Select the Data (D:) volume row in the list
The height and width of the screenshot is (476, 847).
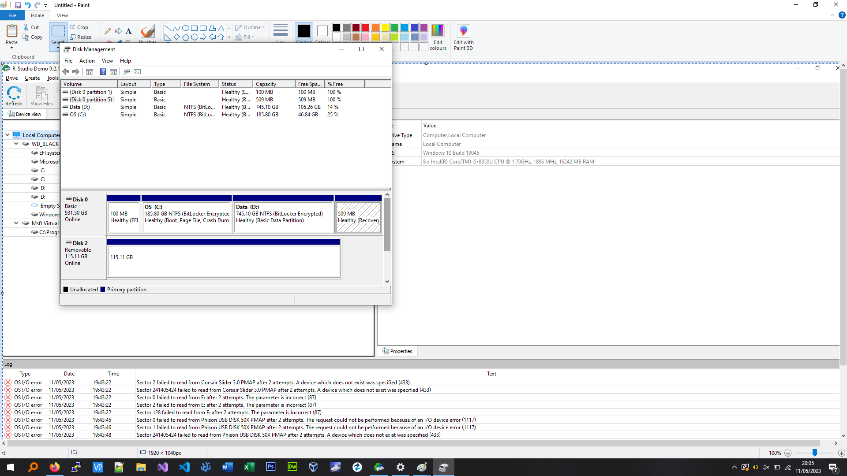point(226,107)
